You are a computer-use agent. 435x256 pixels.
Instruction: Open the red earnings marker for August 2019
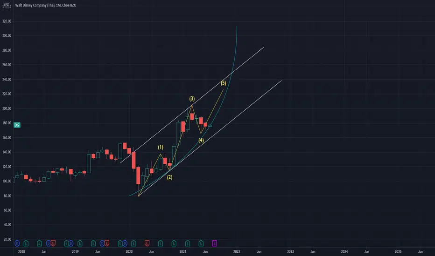[x=107, y=243]
